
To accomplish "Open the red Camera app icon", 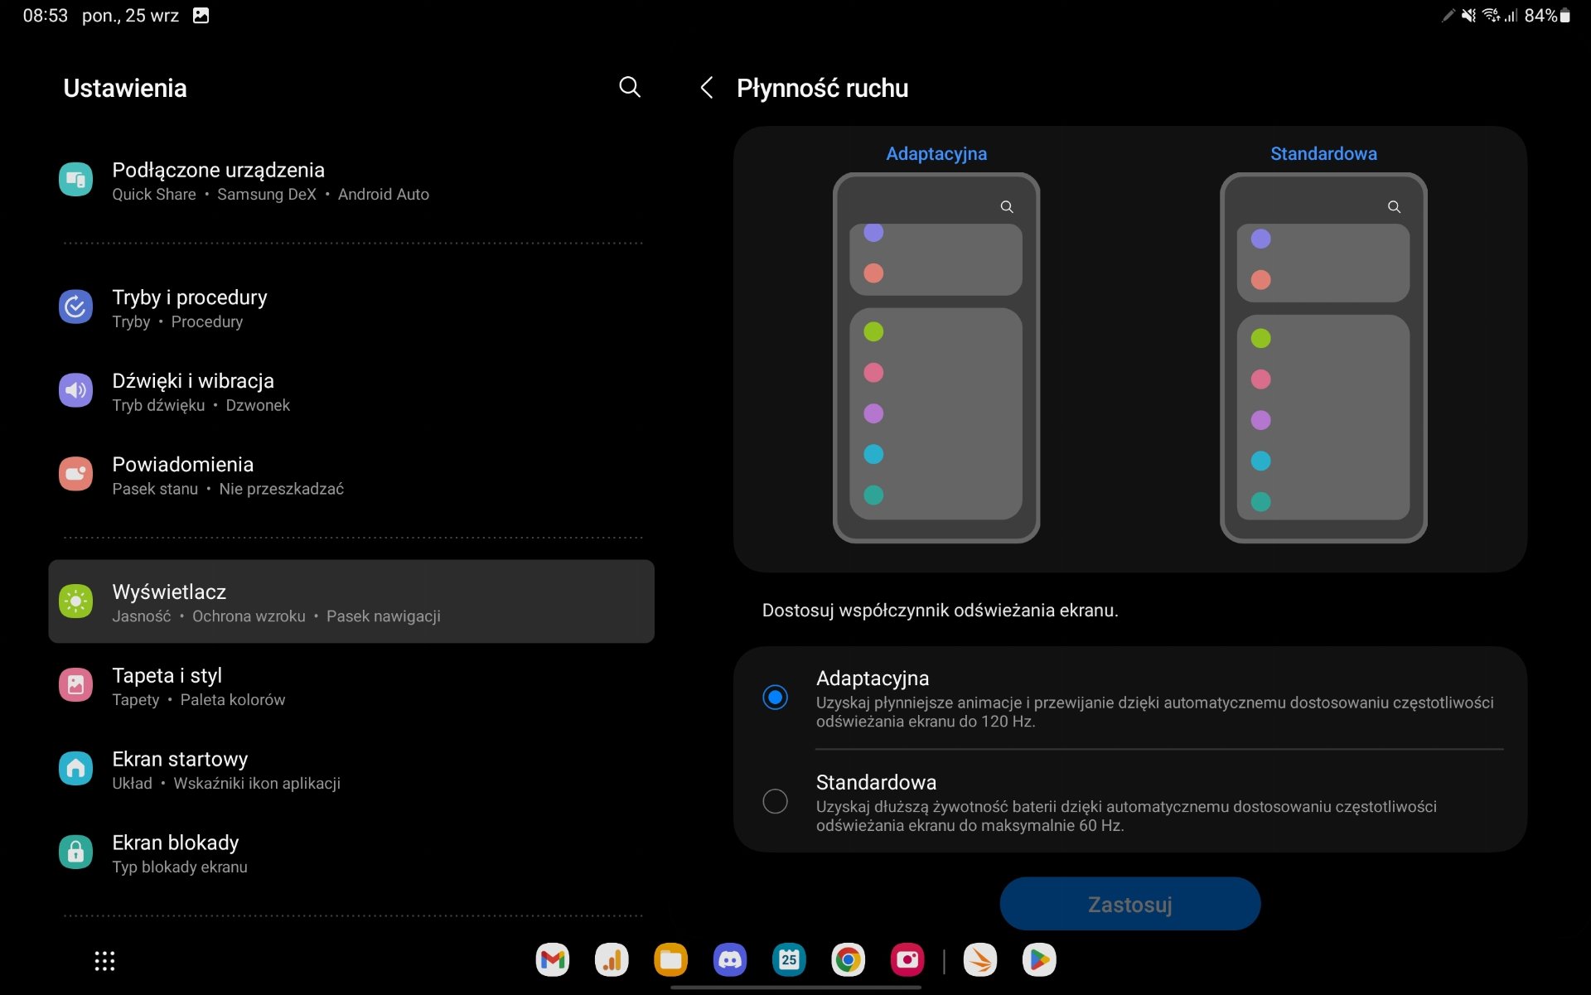I will (x=907, y=960).
